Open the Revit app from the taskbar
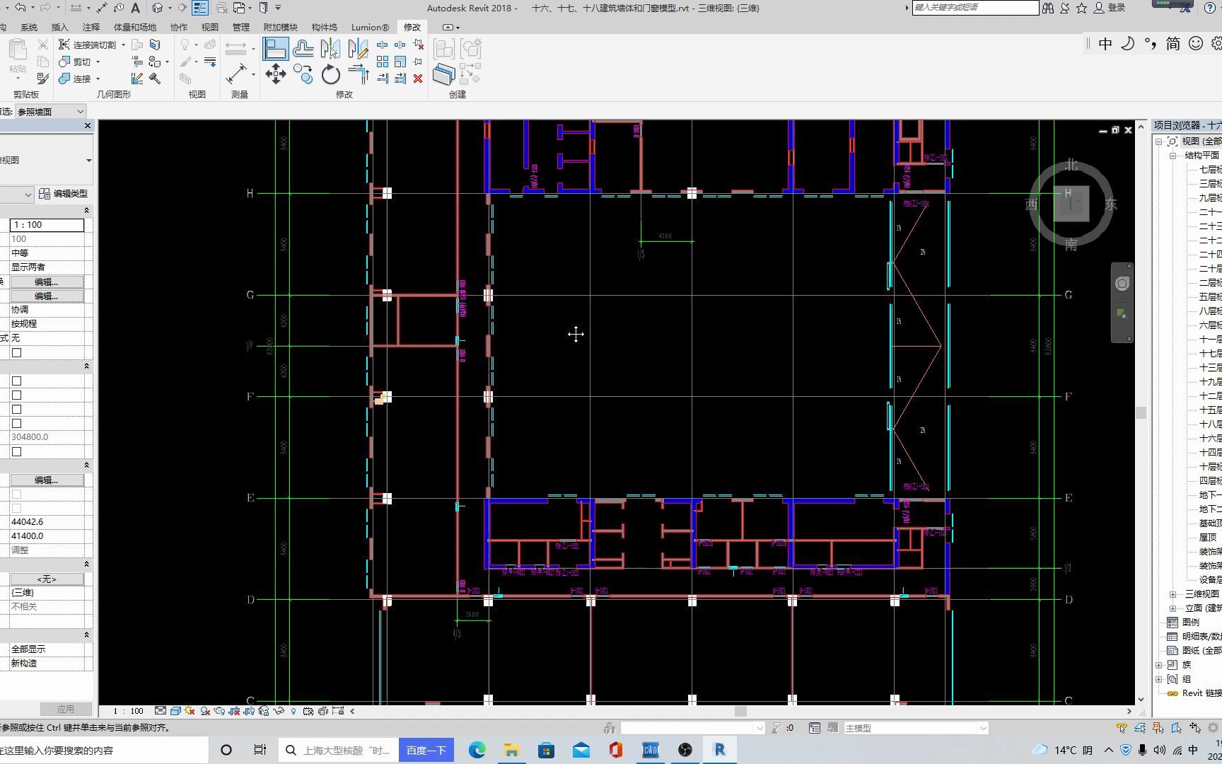This screenshot has width=1222, height=764. pos(719,750)
